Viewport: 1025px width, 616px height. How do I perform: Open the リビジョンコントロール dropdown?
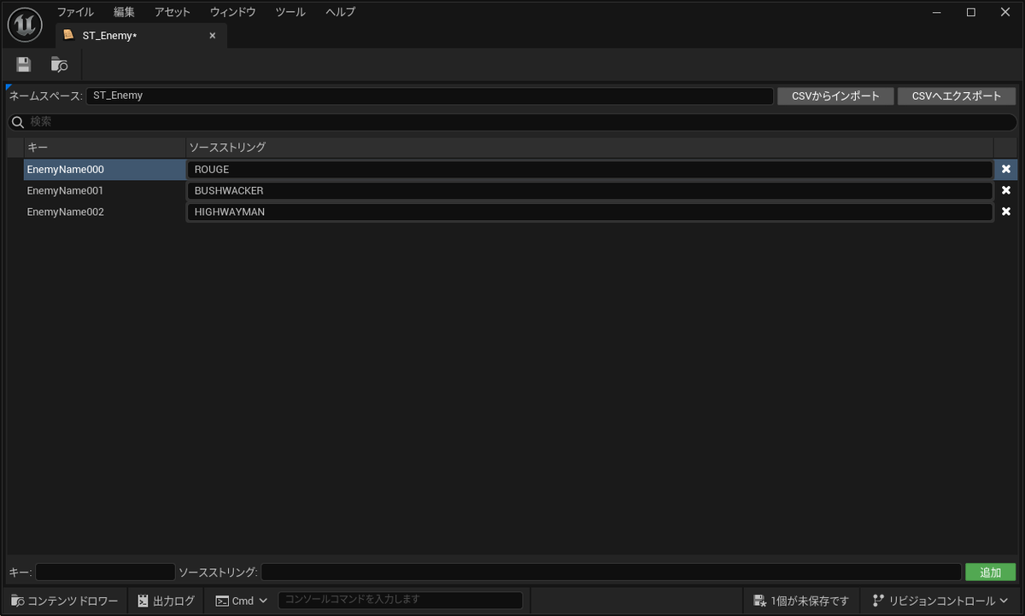[940, 601]
